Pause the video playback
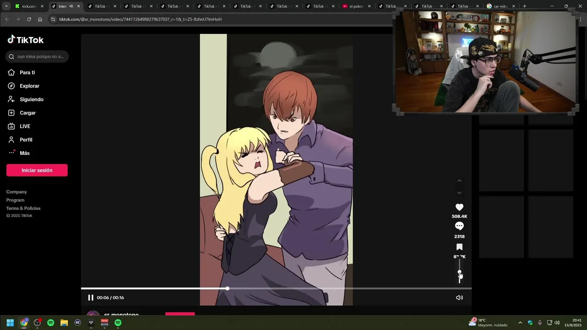Viewport: 587px width, 330px height. pos(91,297)
